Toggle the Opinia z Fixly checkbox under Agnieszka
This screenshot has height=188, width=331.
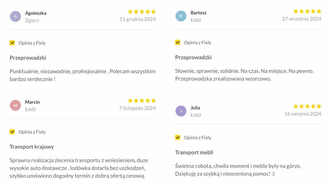12,43
